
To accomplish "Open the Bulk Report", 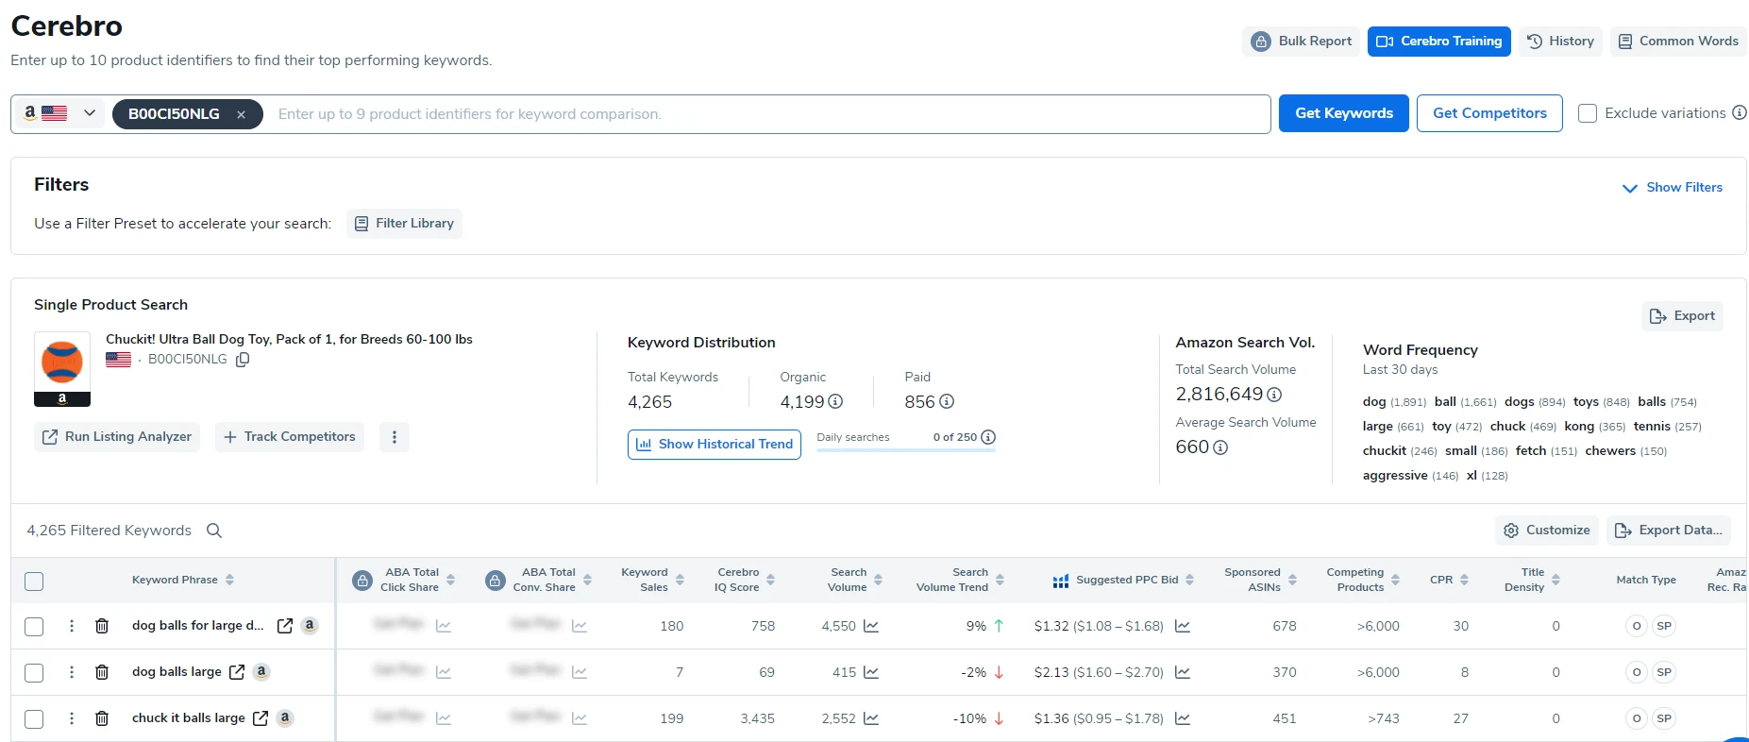I will 1301,42.
